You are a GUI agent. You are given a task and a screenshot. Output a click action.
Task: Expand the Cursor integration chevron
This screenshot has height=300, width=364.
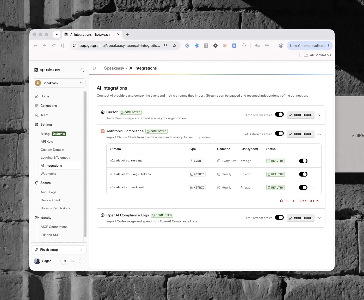319,115
